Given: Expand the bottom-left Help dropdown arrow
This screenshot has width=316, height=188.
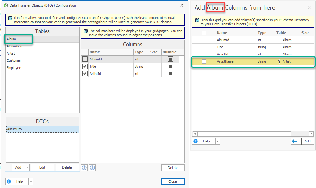Looking at the screenshot, I should click(x=31, y=181).
